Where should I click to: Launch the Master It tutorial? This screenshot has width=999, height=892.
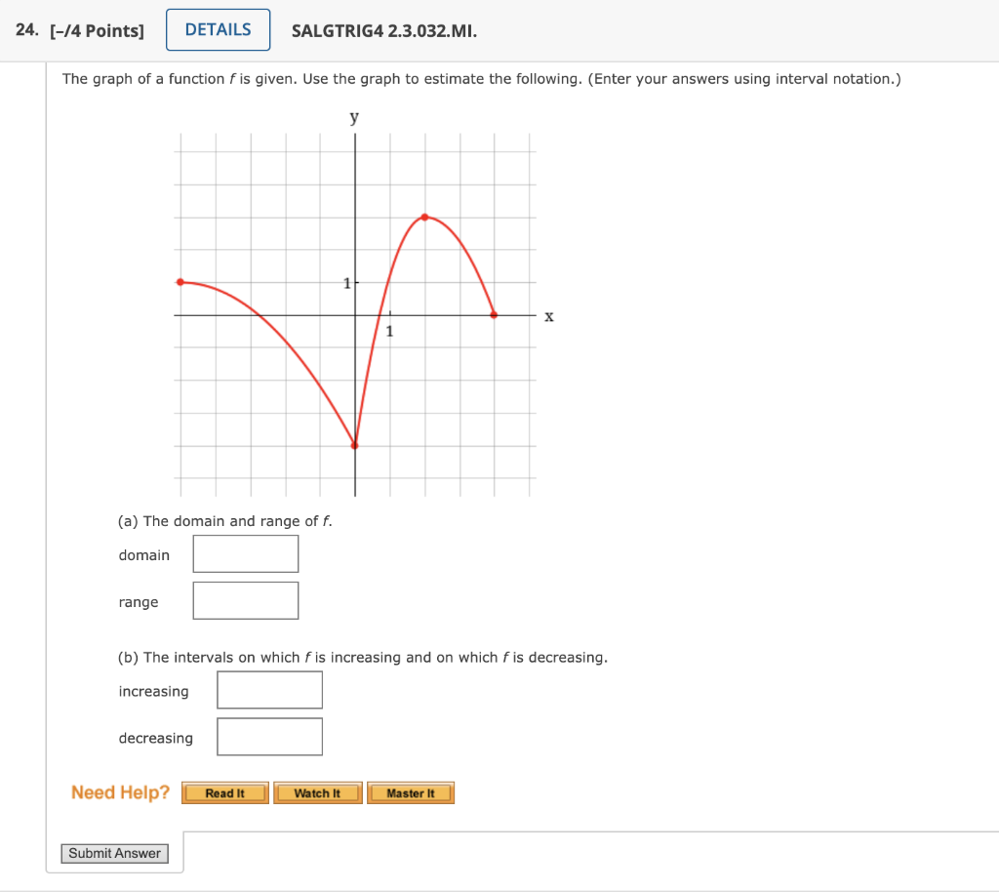411,792
